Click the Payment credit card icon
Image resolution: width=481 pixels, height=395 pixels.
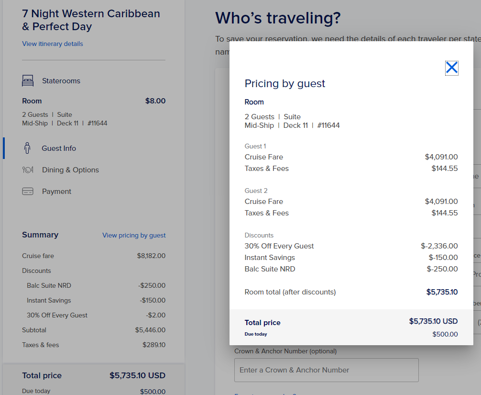click(x=28, y=192)
